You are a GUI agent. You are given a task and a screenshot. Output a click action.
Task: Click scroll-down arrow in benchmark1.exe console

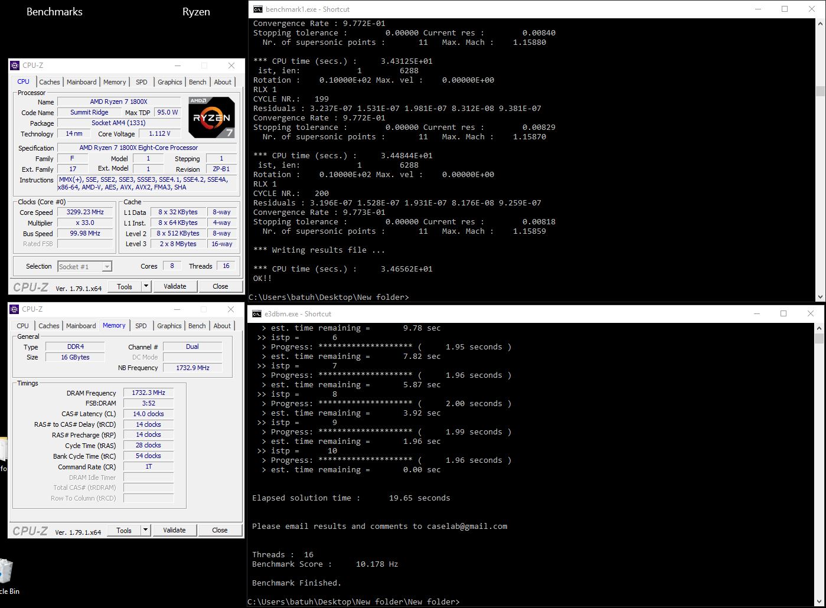click(x=820, y=297)
